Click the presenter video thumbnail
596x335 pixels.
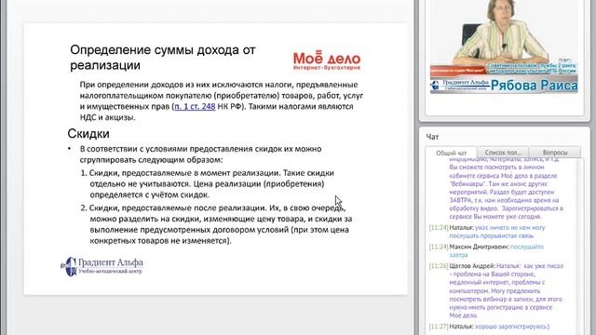coord(504,47)
